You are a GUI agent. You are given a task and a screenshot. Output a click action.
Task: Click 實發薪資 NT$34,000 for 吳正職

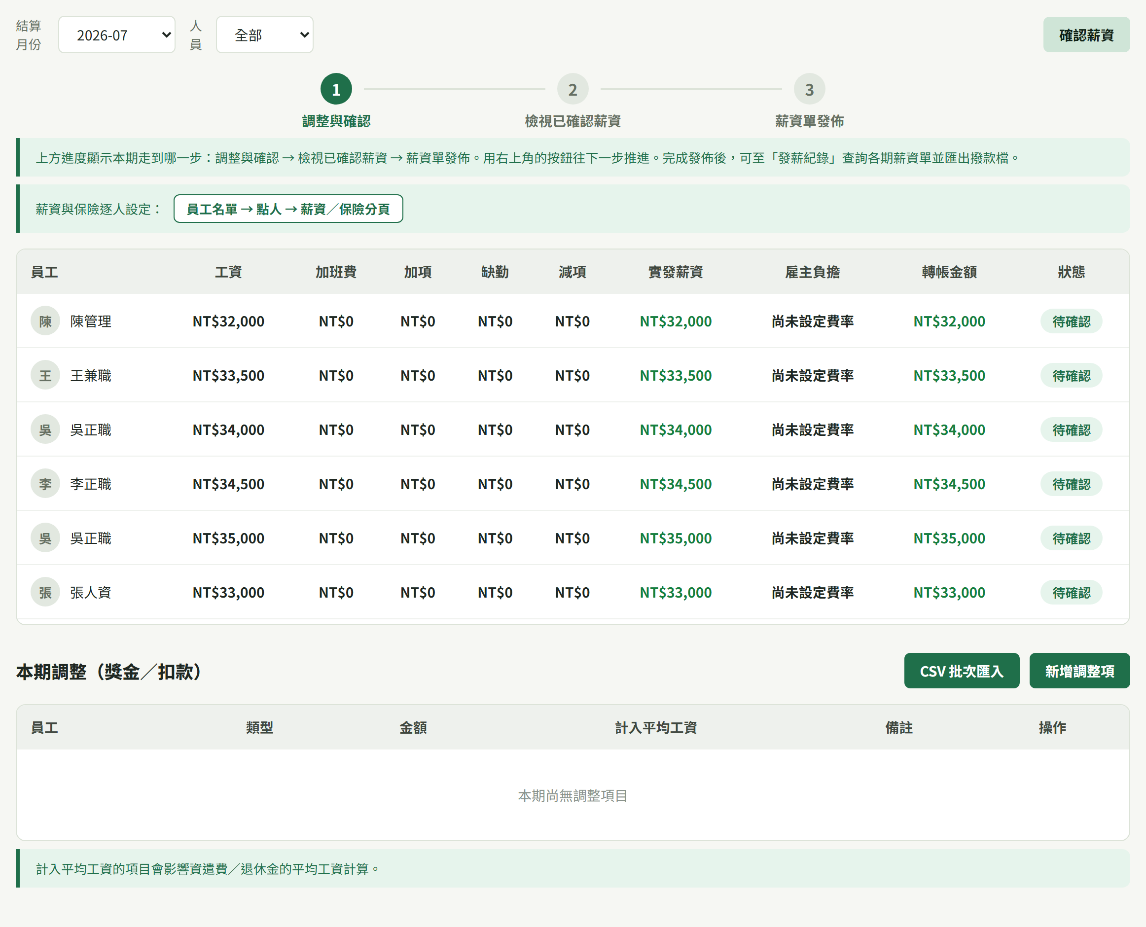click(676, 429)
